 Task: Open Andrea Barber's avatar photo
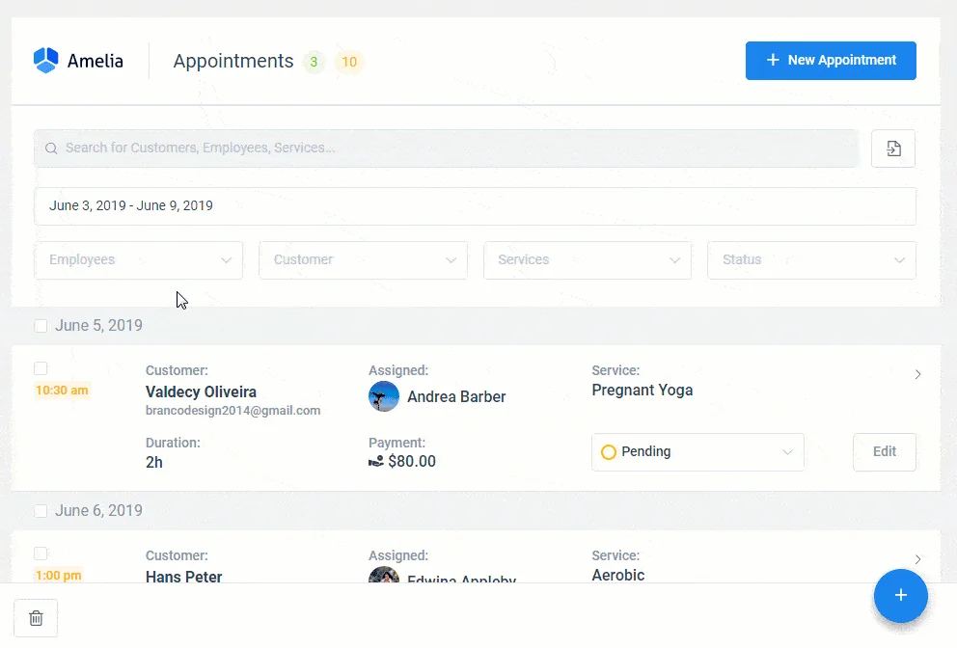pyautogui.click(x=384, y=396)
